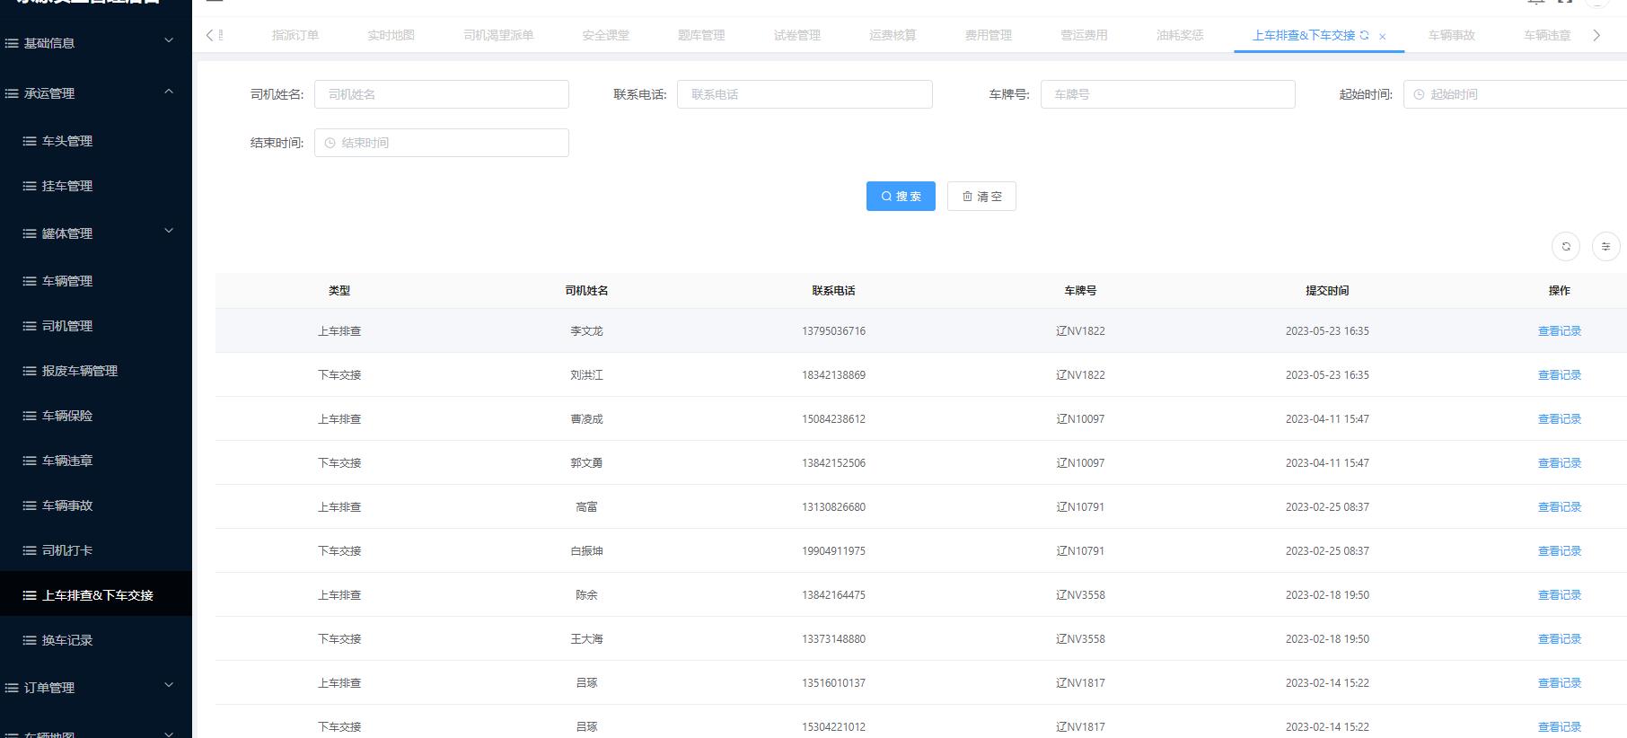
Task: Open 查看记录 for driver 白振坤
Action: [1560, 551]
